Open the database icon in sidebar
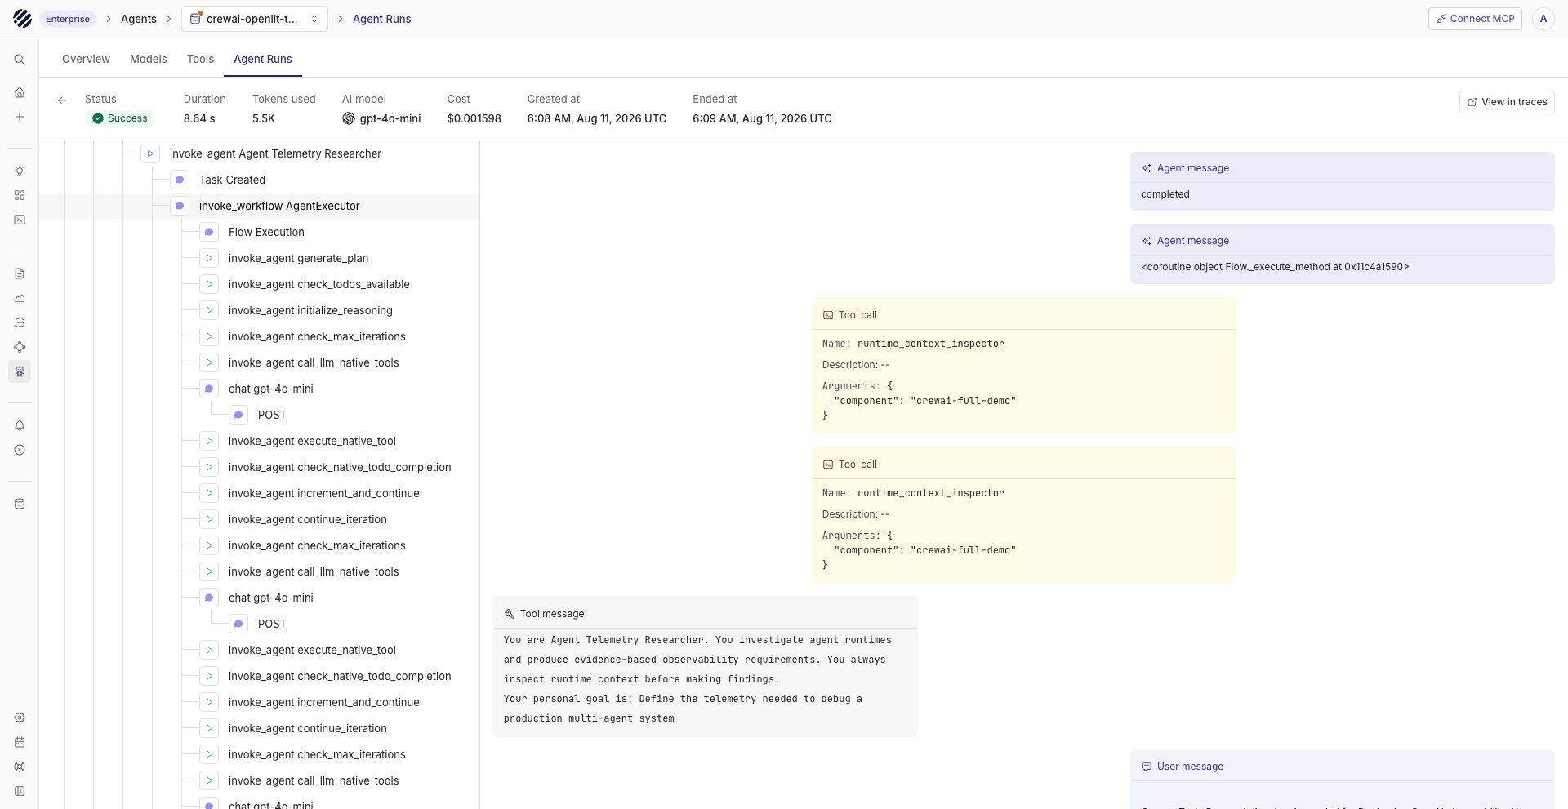This screenshot has width=1568, height=809. click(20, 504)
